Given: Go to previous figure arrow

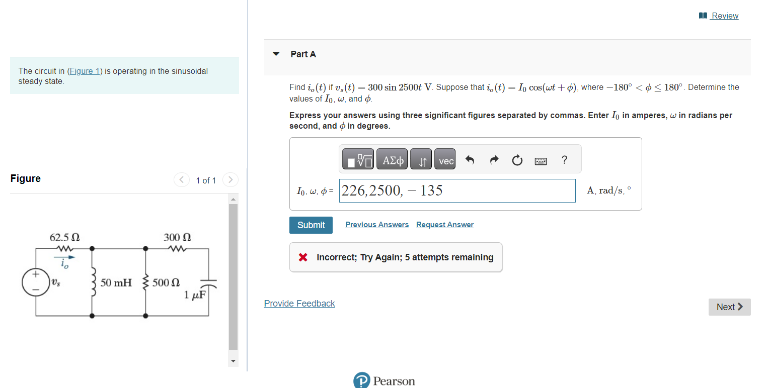Looking at the screenshot, I should point(181,179).
